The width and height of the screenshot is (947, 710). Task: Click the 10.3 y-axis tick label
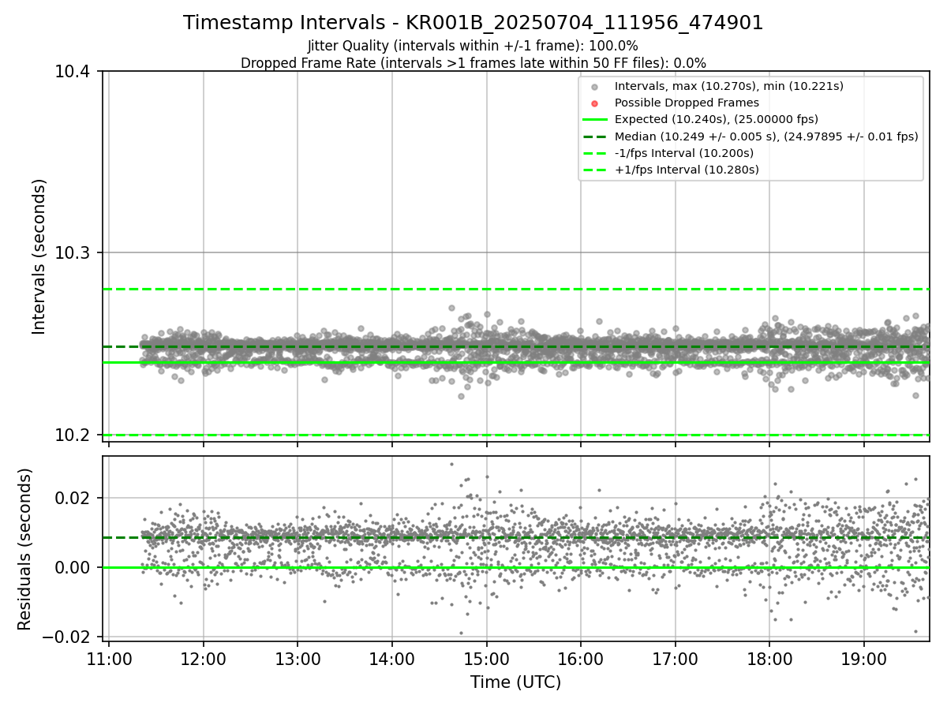[x=74, y=253]
